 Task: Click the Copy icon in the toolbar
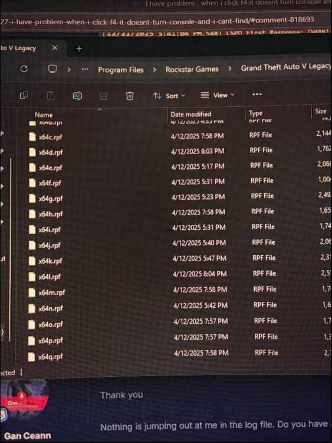pyautogui.click(x=24, y=96)
